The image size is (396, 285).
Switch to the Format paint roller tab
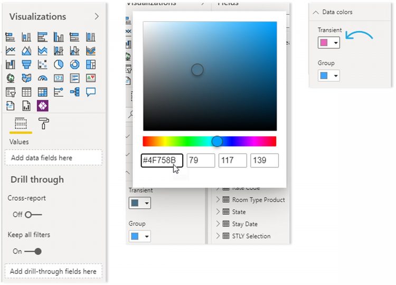43,123
